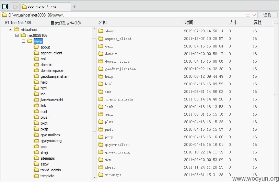Image resolution: width=279 pixels, height=182 pixels.
Task: Select the sitemaps row in the file list
Action: tap(185, 175)
